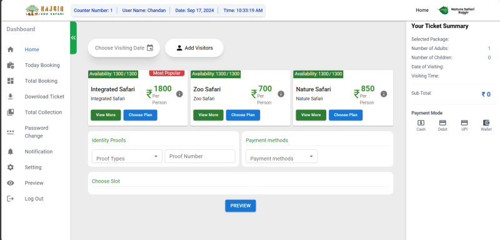
Task: Open Today Booking menu item
Action: tap(42, 65)
